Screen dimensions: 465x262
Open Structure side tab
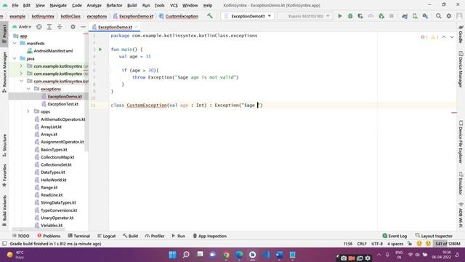4,146
